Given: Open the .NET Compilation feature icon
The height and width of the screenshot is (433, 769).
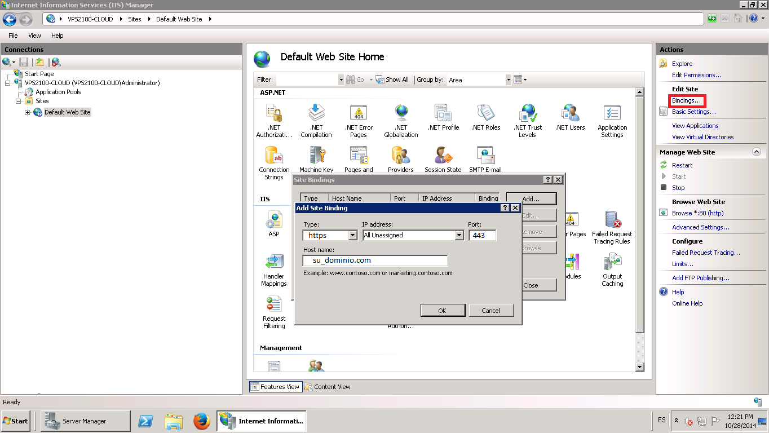Looking at the screenshot, I should pos(316,121).
